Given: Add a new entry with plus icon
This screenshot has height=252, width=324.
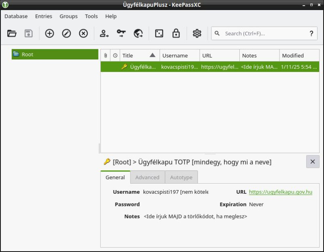Looking at the screenshot, I should pos(49,34).
